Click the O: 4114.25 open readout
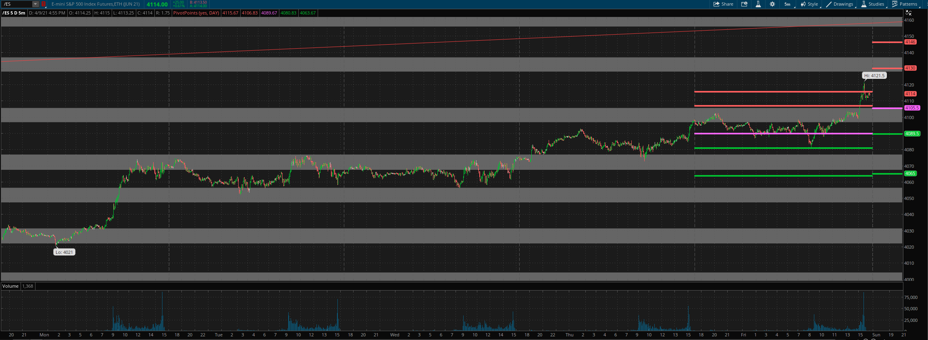This screenshot has width=928, height=340. (80, 13)
